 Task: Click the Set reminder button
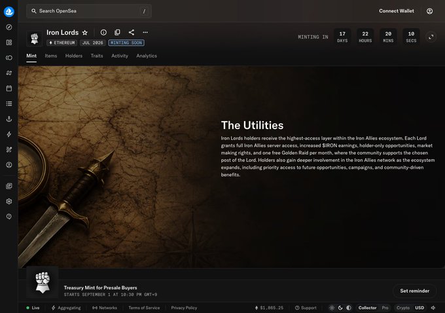[x=415, y=291]
